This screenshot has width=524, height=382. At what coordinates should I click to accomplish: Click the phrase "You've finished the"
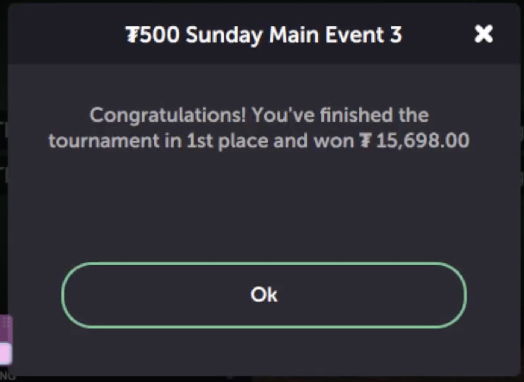point(340,115)
